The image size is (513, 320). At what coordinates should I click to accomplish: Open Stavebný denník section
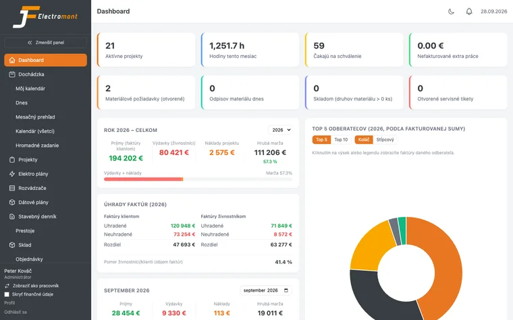click(x=45, y=216)
